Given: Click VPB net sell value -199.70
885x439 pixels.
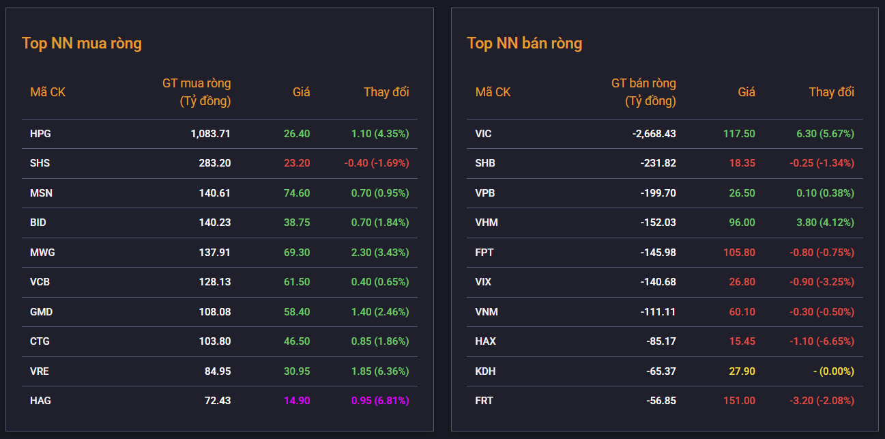Looking at the screenshot, I should [658, 193].
